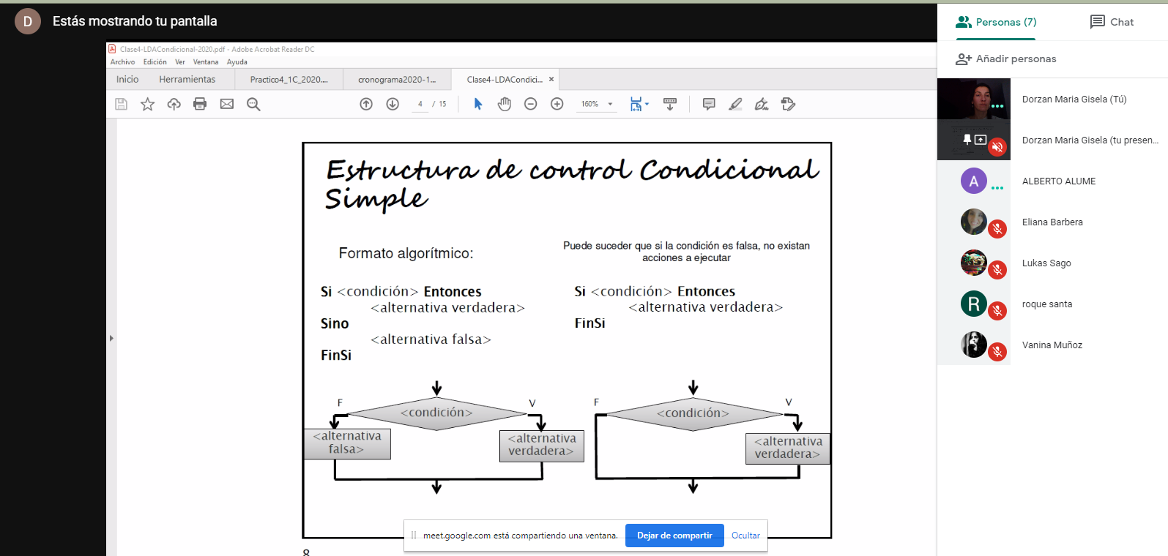Image resolution: width=1168 pixels, height=556 pixels.
Task: Click the search magnifier icon
Action: coord(253,104)
